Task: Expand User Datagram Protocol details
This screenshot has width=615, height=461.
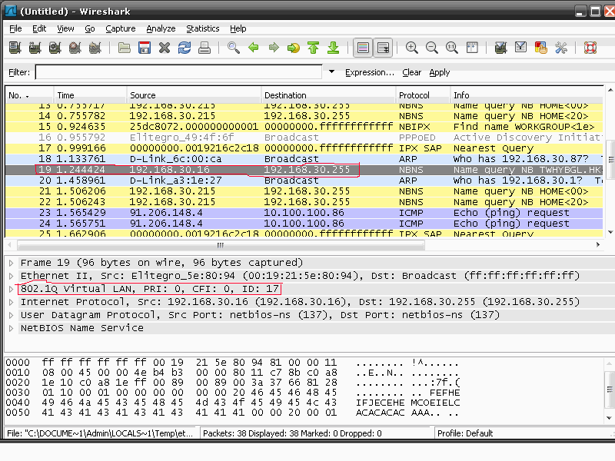Action: (12, 315)
